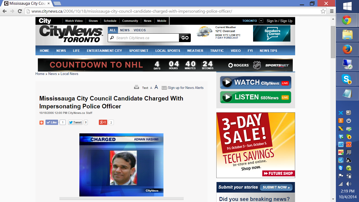
Task: Click Schedule in top bar
Action: [x=110, y=21]
